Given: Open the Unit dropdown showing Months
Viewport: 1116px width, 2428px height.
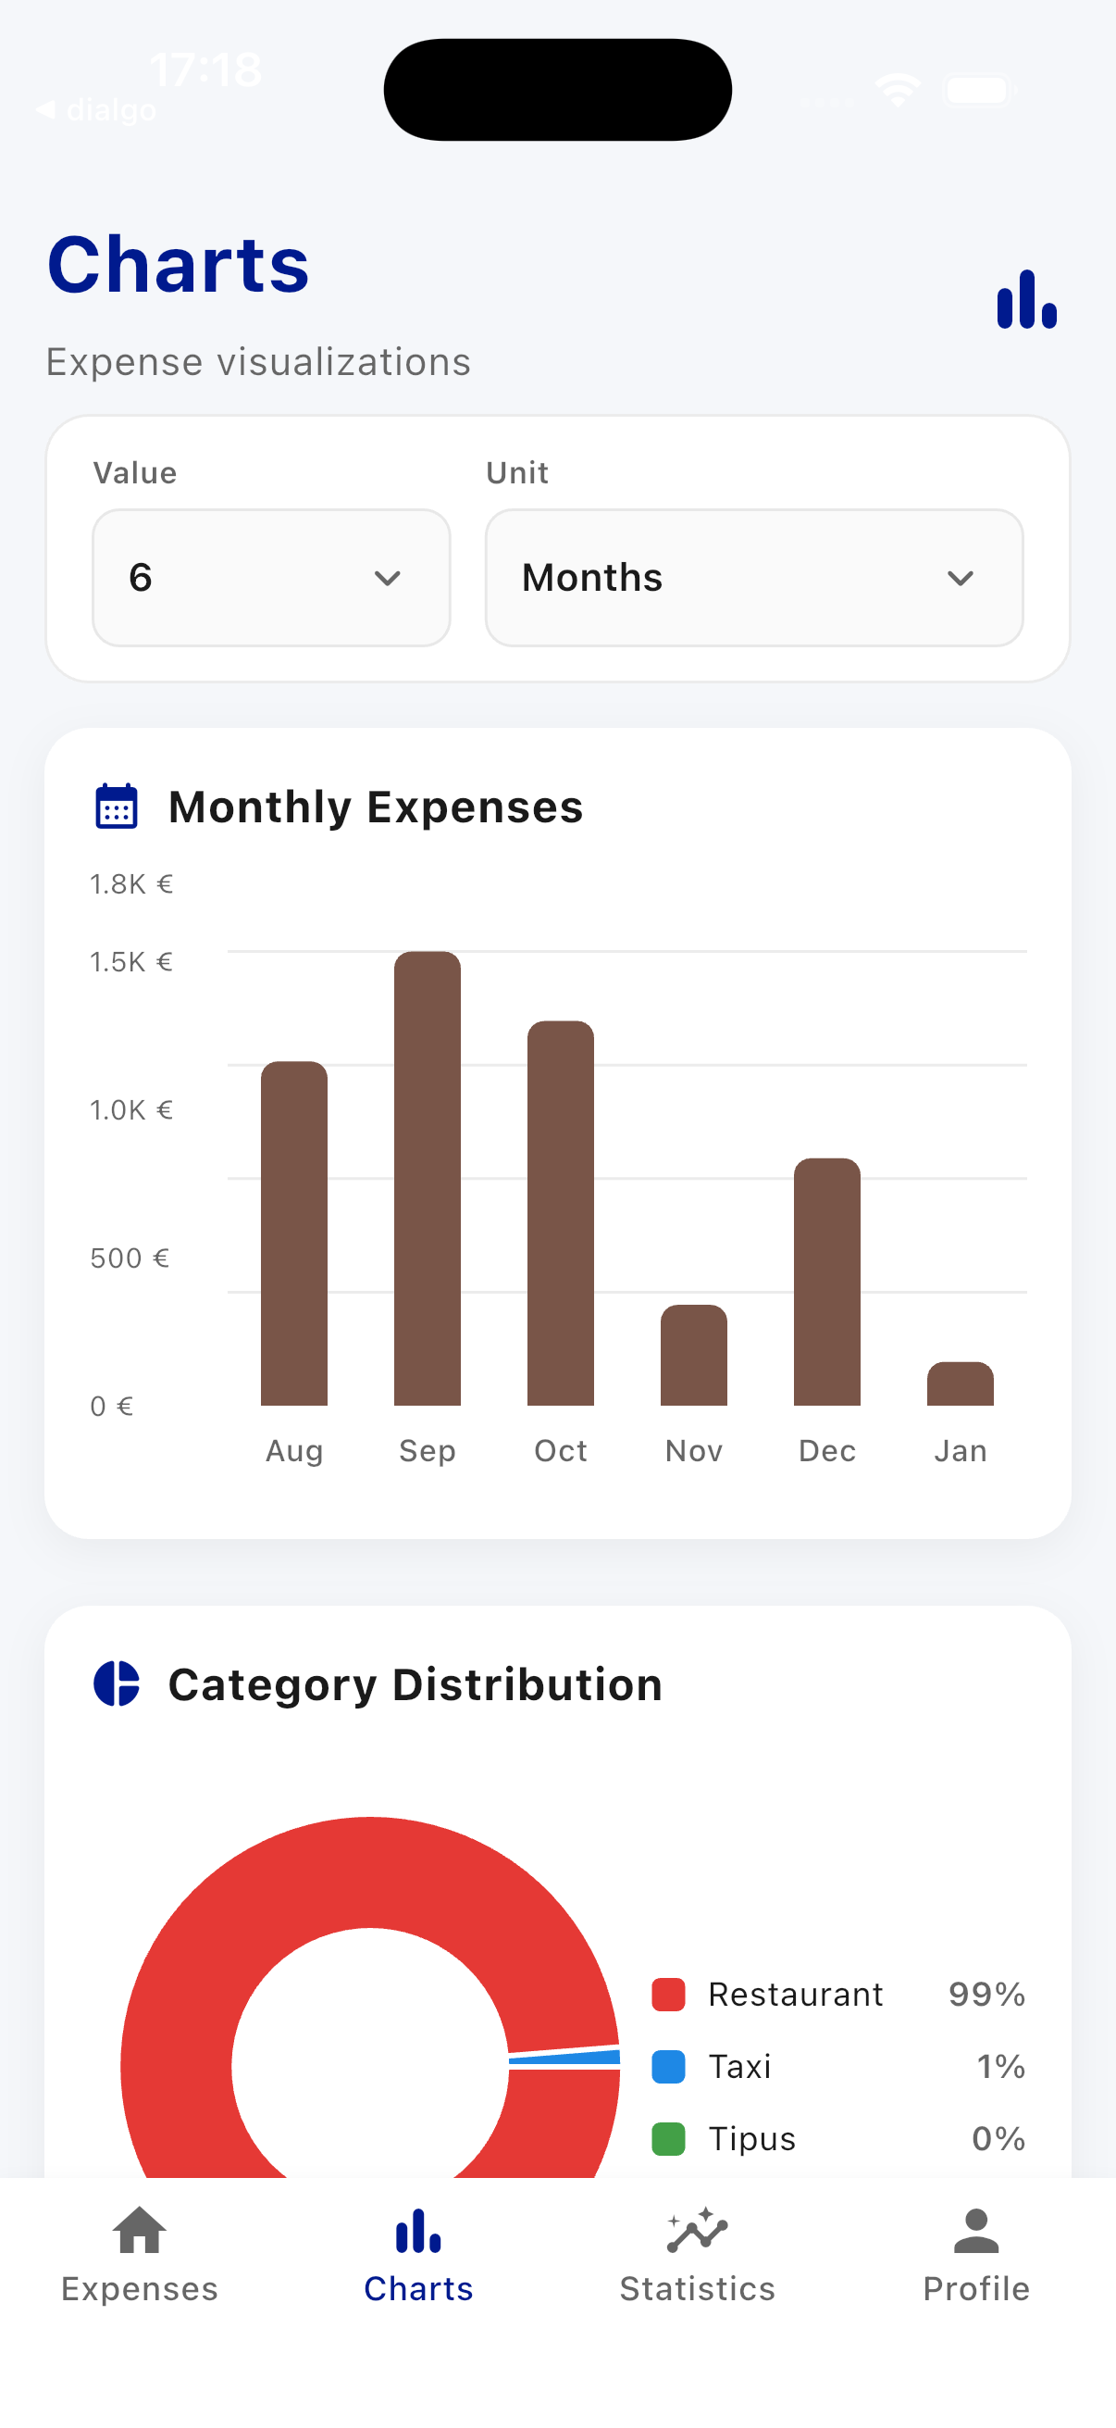Looking at the screenshot, I should point(753,578).
